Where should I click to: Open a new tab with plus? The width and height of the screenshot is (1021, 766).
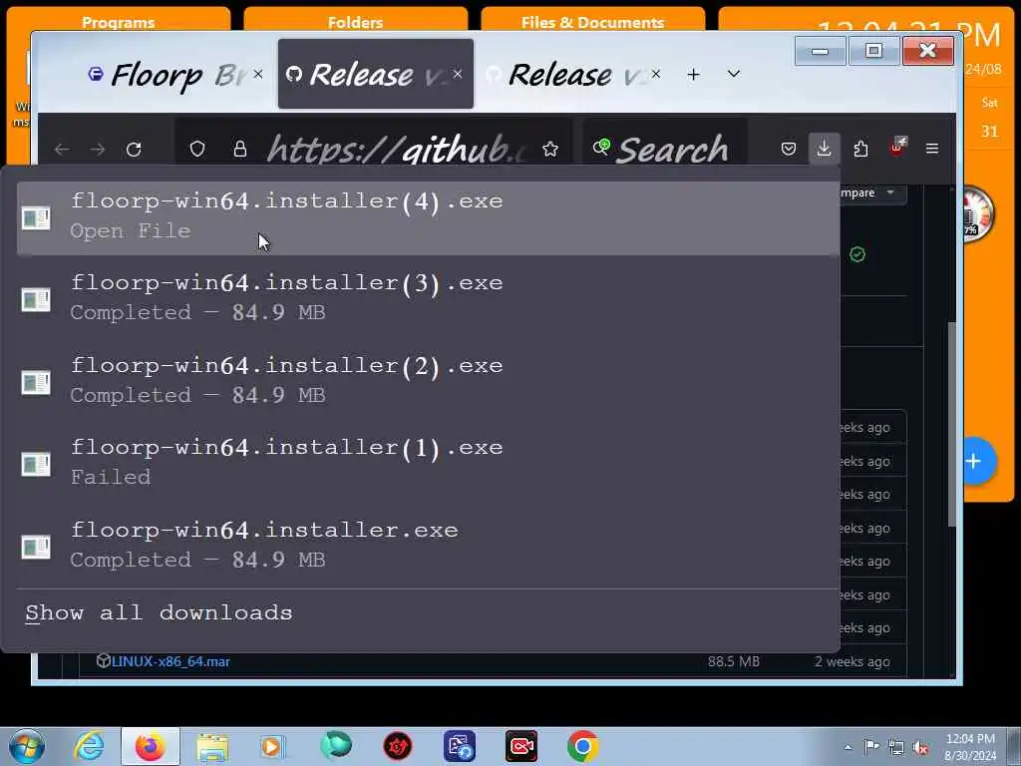click(693, 74)
